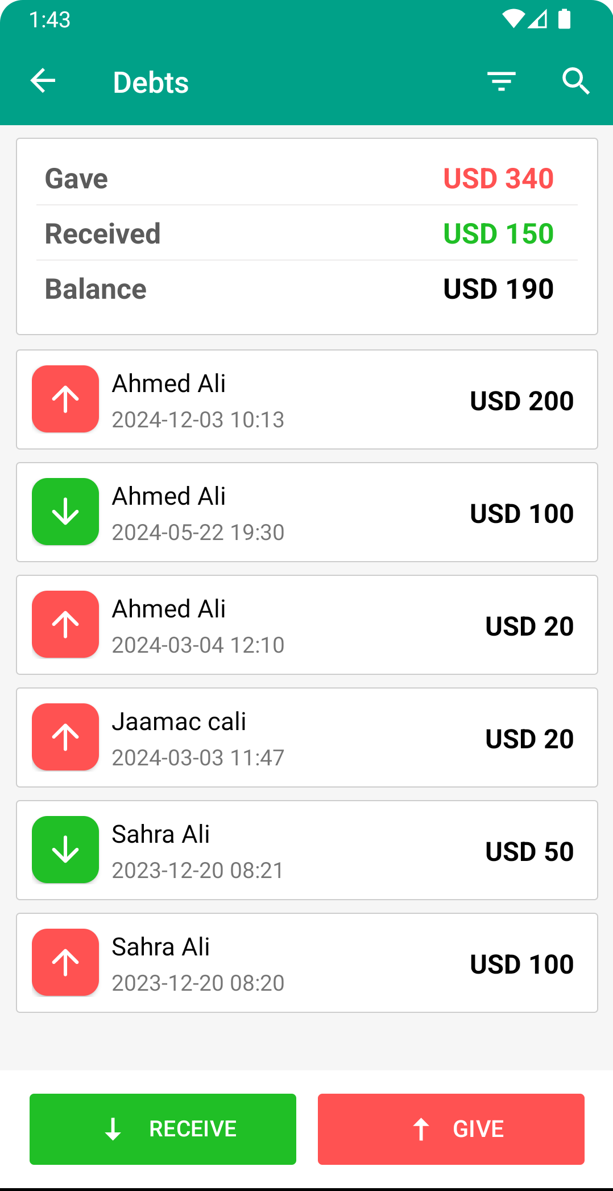Tap the battery status icon
This screenshot has height=1191, width=613.
point(564,19)
